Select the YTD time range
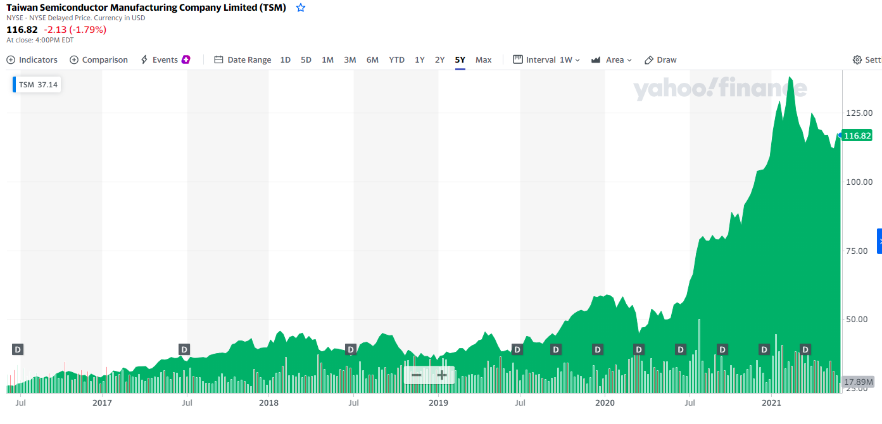Image resolution: width=882 pixels, height=424 pixels. [396, 59]
